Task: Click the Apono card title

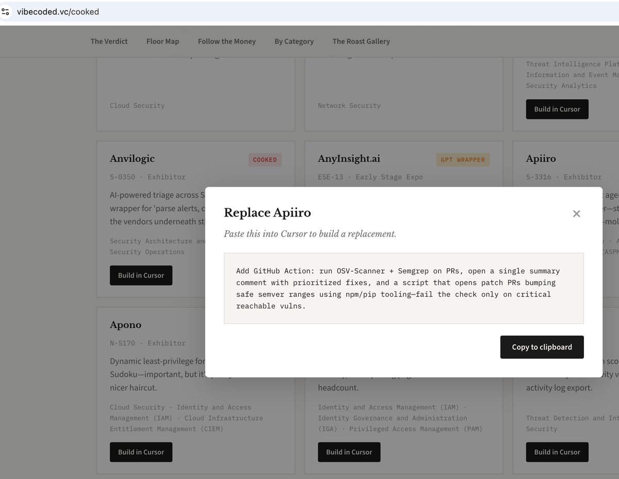Action: click(x=125, y=325)
